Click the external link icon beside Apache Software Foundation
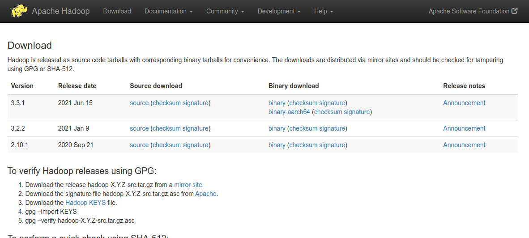 [x=515, y=11]
